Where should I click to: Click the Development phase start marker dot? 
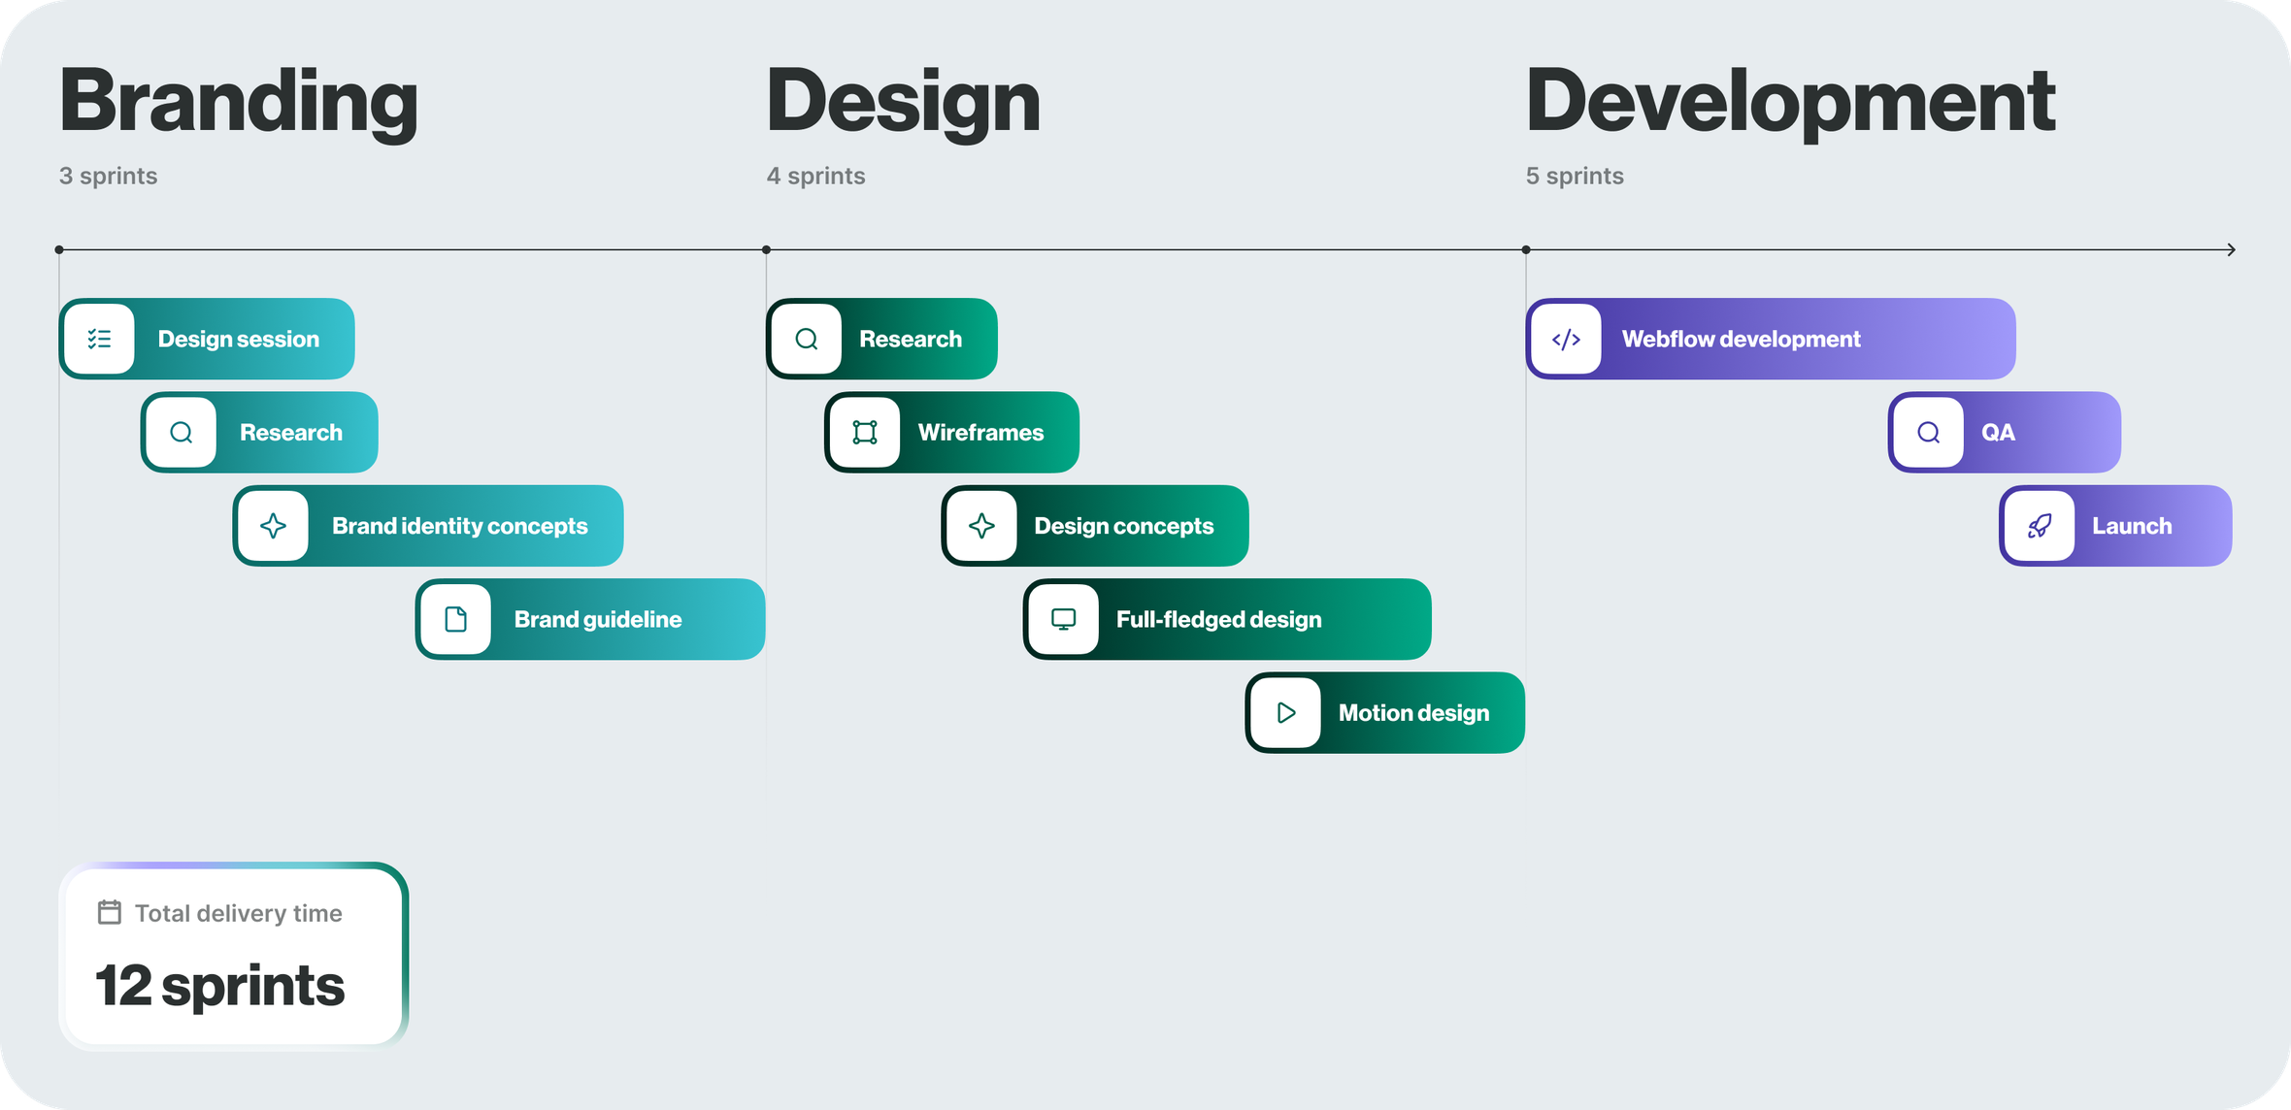1526,250
